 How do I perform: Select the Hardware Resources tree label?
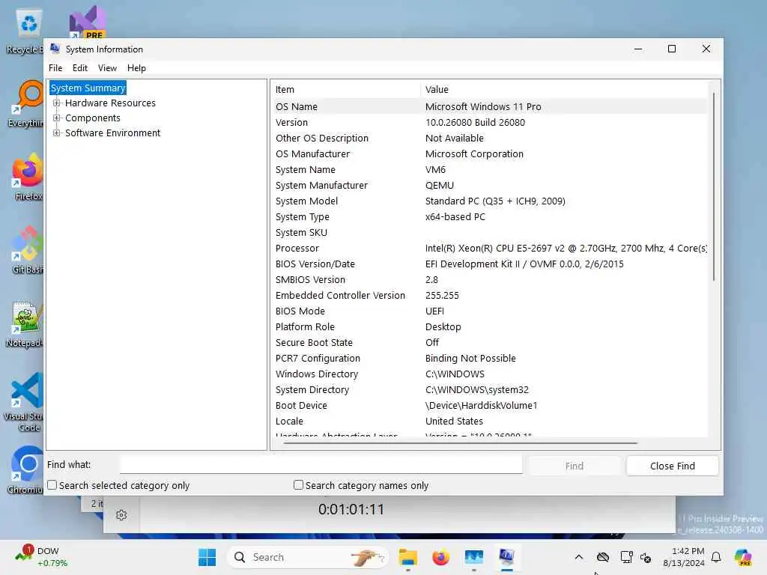[x=110, y=103]
